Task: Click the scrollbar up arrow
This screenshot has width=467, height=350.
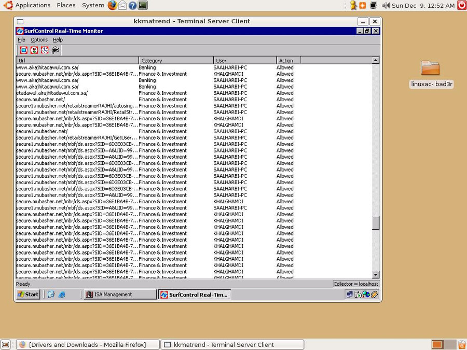Action: [x=376, y=60]
